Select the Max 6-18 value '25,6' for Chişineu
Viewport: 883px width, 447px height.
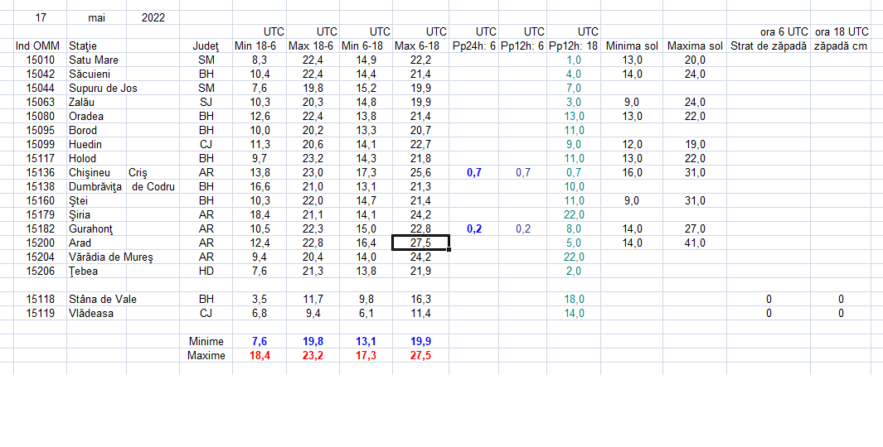[420, 173]
